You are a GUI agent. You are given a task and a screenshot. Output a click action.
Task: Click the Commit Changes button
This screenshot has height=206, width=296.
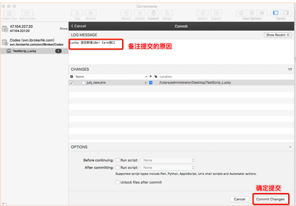click(271, 199)
